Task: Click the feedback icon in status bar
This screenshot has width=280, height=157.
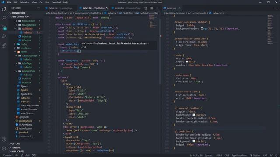Action: [271, 155]
